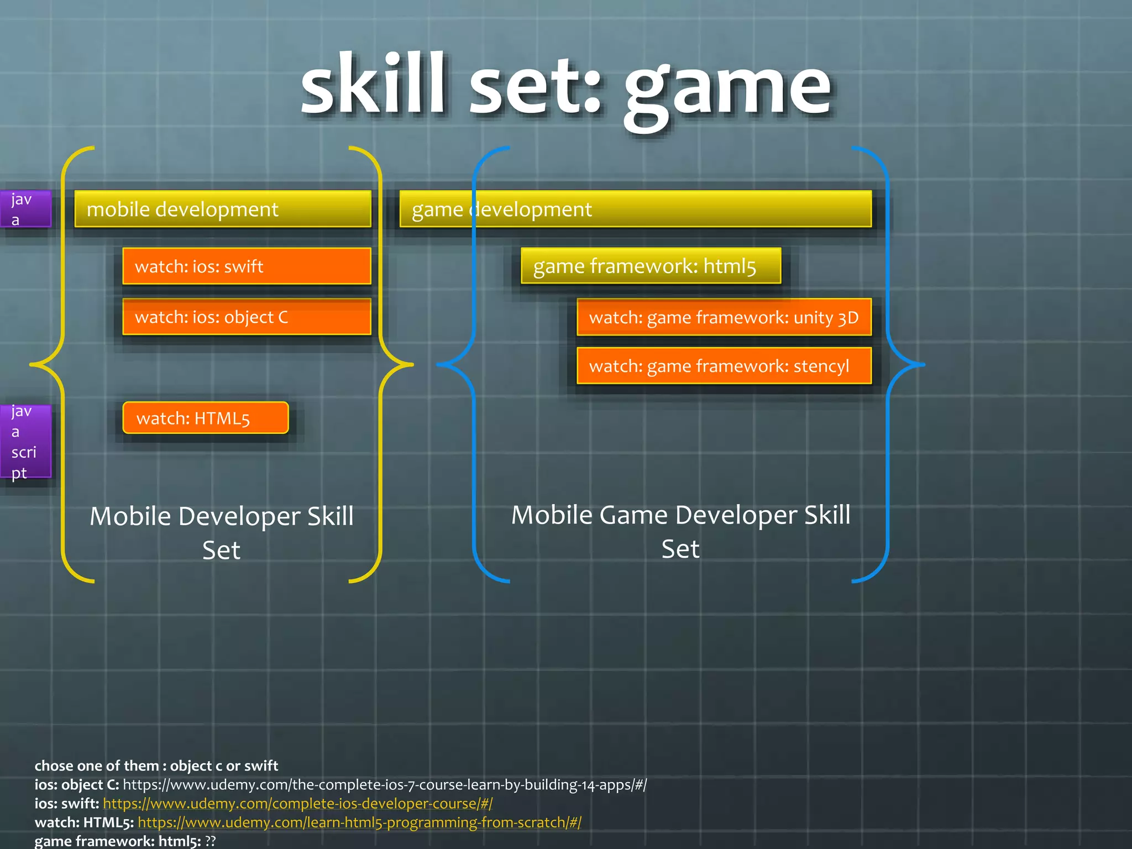The image size is (1132, 849).
Task: Click the purple 'java' box
Action: coord(25,209)
